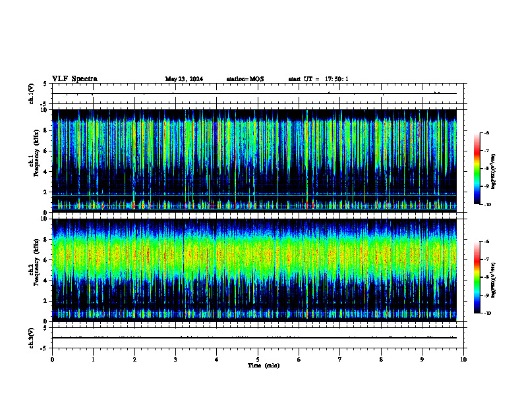Click time axis tick label '3'

pos(175,360)
